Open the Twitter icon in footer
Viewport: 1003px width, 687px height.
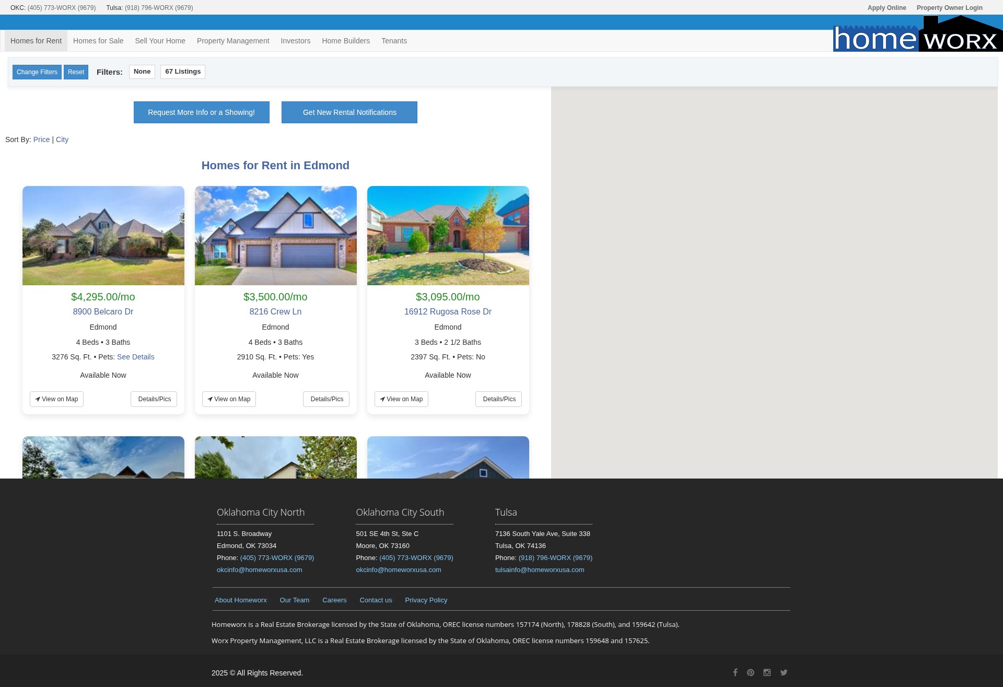(784, 672)
